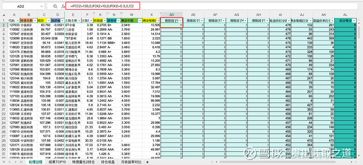Add a new sheet with plus button
The width and height of the screenshot is (363, 165).
[x=147, y=162]
